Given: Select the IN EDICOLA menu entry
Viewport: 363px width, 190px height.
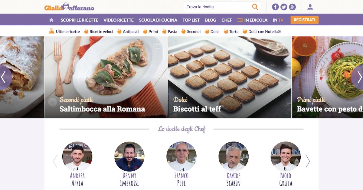Looking at the screenshot, I should [253, 20].
